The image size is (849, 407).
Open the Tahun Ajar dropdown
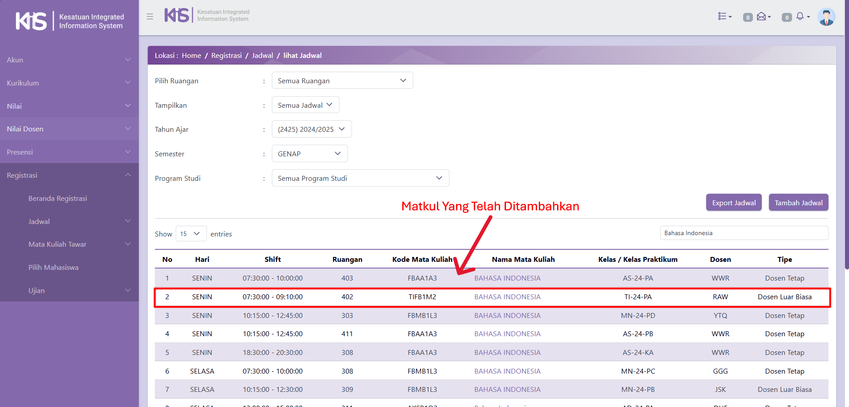pyautogui.click(x=311, y=129)
